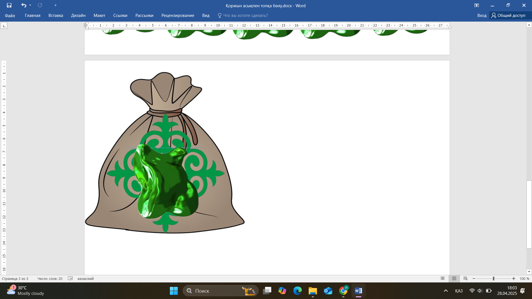Screen dimensions: 532x299
Task: Click the zoom in plus icon
Action: [x=514, y=279]
